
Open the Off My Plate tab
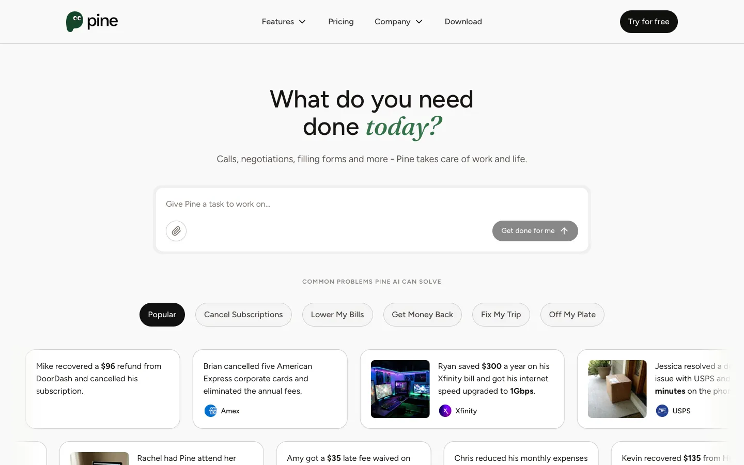(x=572, y=315)
